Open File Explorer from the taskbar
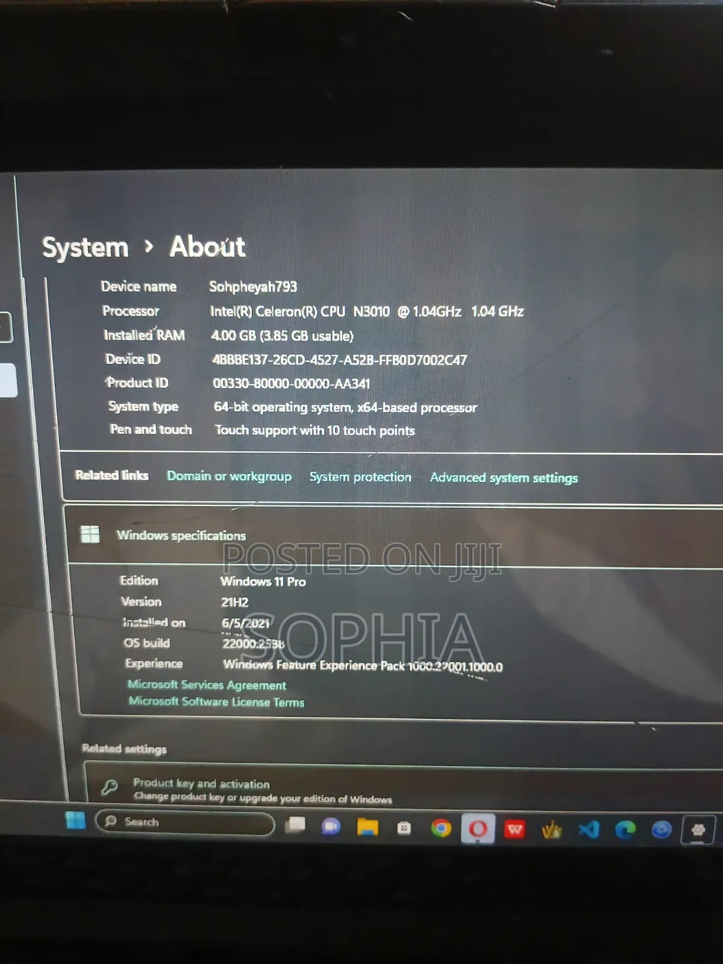The width and height of the screenshot is (723, 964). (x=368, y=827)
